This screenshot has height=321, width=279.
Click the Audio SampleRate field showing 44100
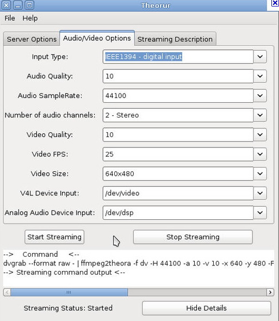point(178,96)
